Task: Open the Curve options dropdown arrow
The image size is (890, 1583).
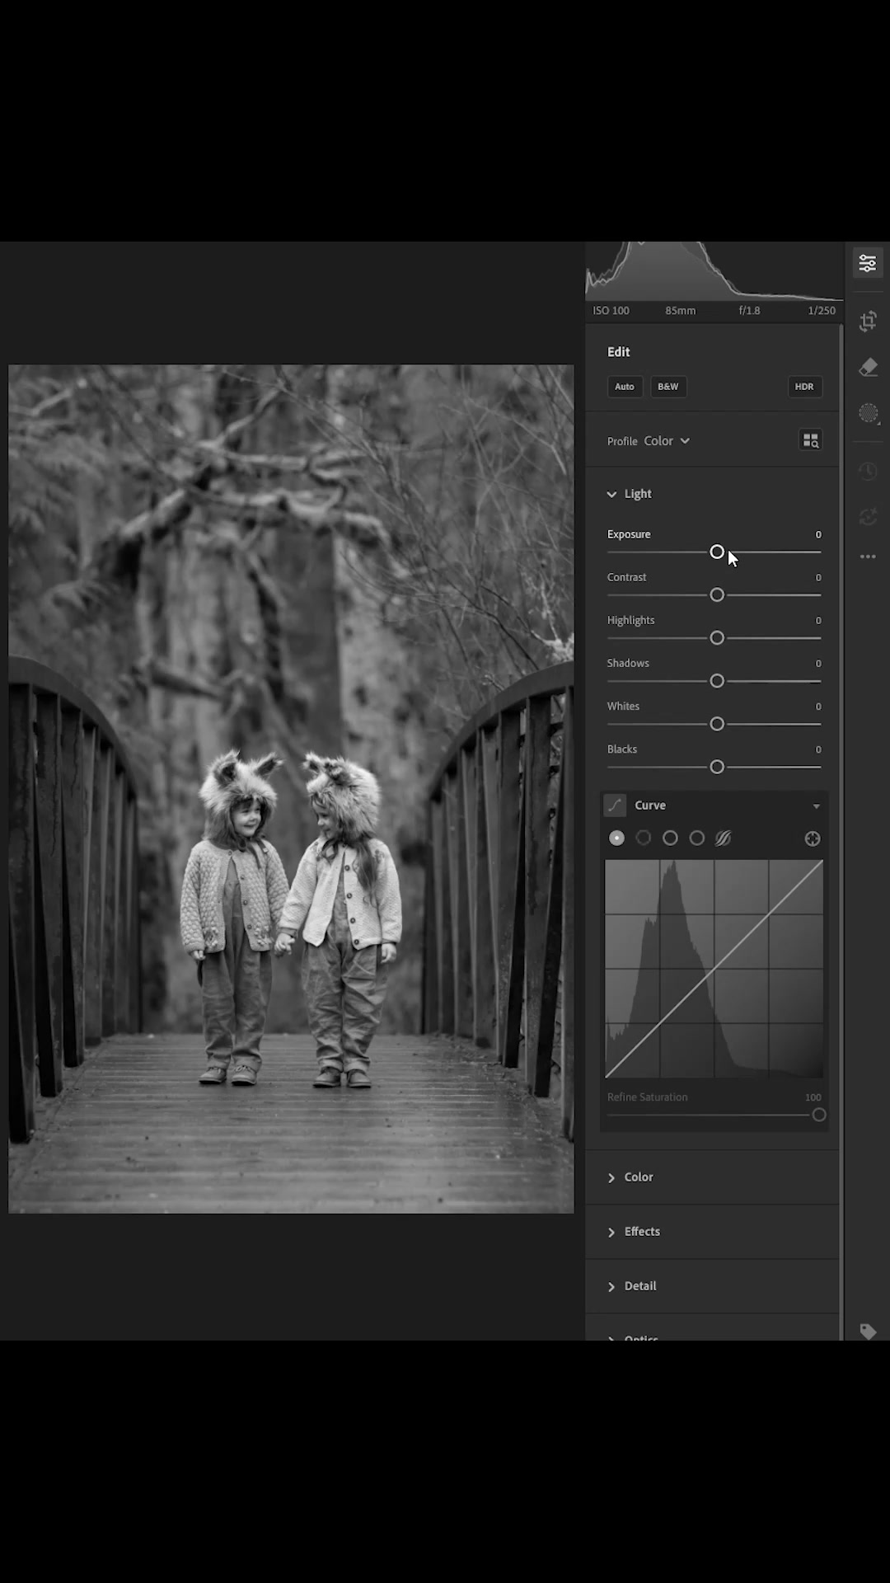Action: pyautogui.click(x=817, y=806)
